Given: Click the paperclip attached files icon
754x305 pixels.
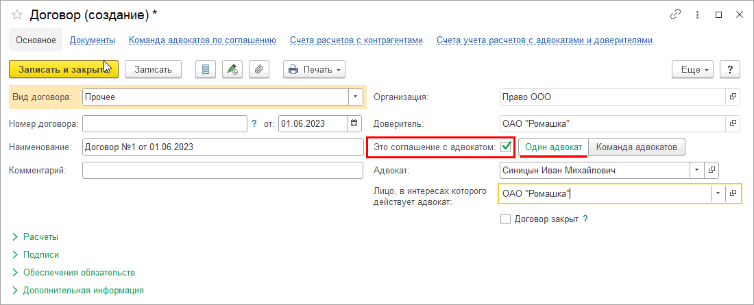Looking at the screenshot, I should [x=259, y=69].
